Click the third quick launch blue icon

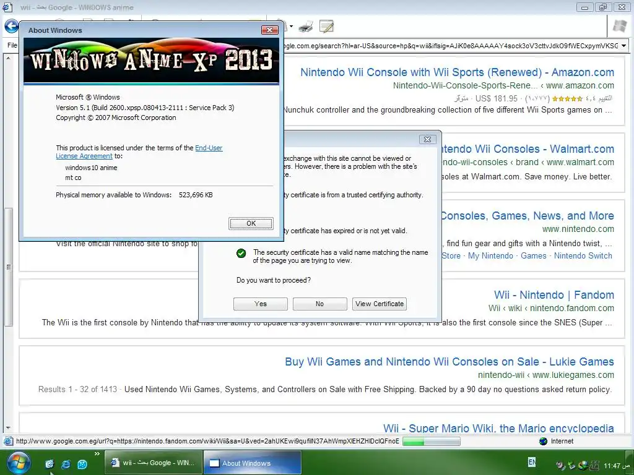click(x=82, y=464)
